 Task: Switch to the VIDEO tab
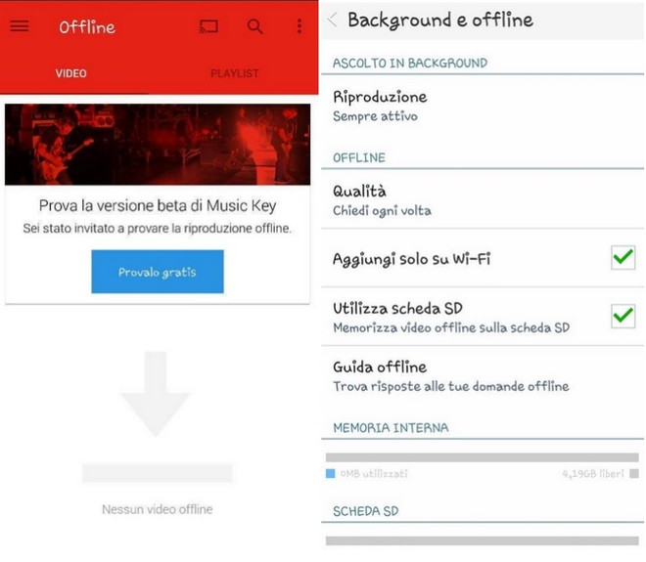point(71,73)
